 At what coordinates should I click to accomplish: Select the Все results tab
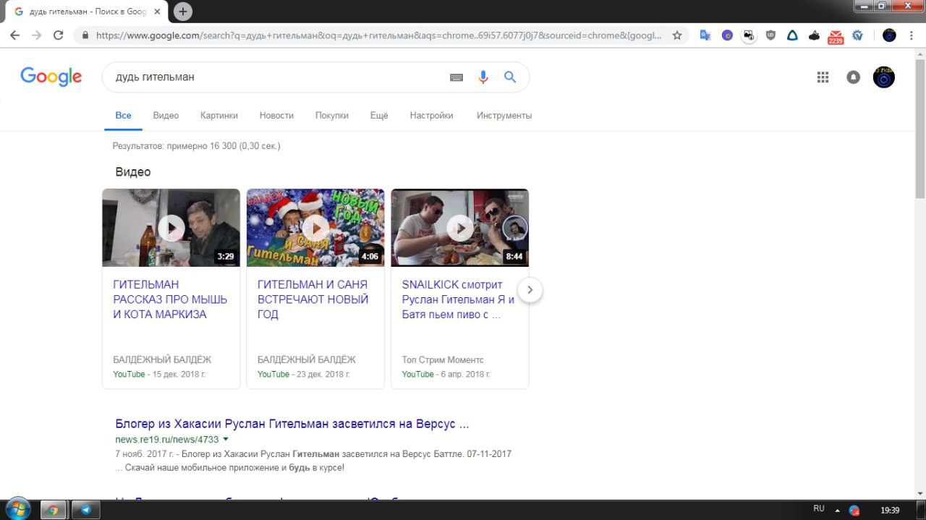coord(123,116)
